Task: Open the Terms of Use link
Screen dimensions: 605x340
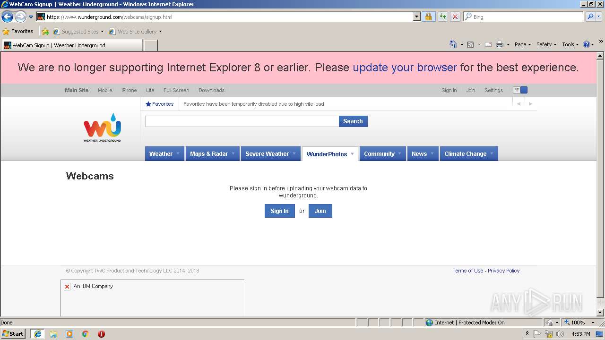Action: [x=468, y=271]
